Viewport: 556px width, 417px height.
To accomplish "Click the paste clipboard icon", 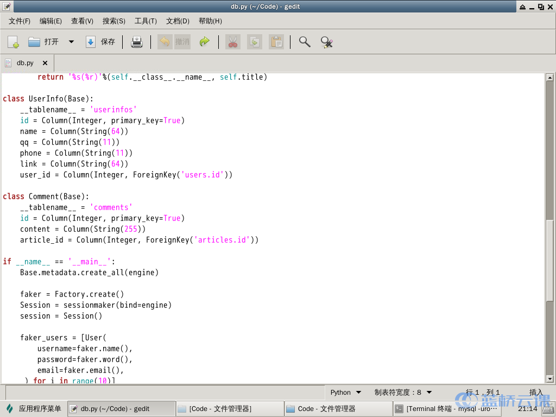I will (x=276, y=42).
